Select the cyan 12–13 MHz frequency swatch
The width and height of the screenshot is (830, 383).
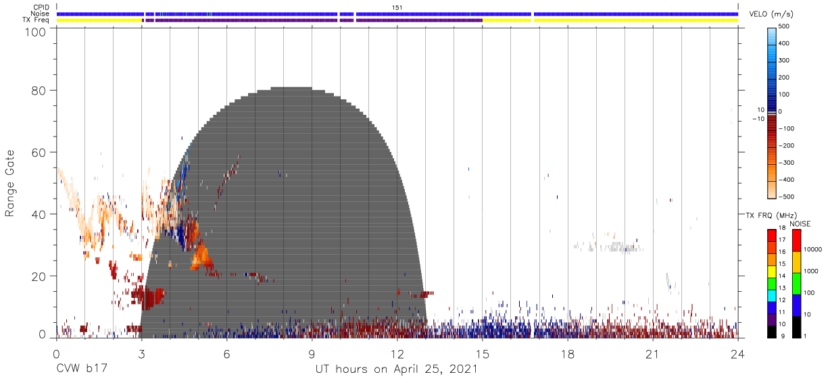(x=772, y=295)
